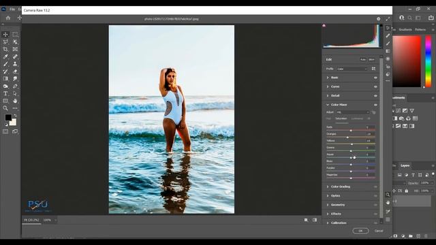The width and height of the screenshot is (436, 245).
Task: Click the Photoshop Home icon
Action: [8, 18]
